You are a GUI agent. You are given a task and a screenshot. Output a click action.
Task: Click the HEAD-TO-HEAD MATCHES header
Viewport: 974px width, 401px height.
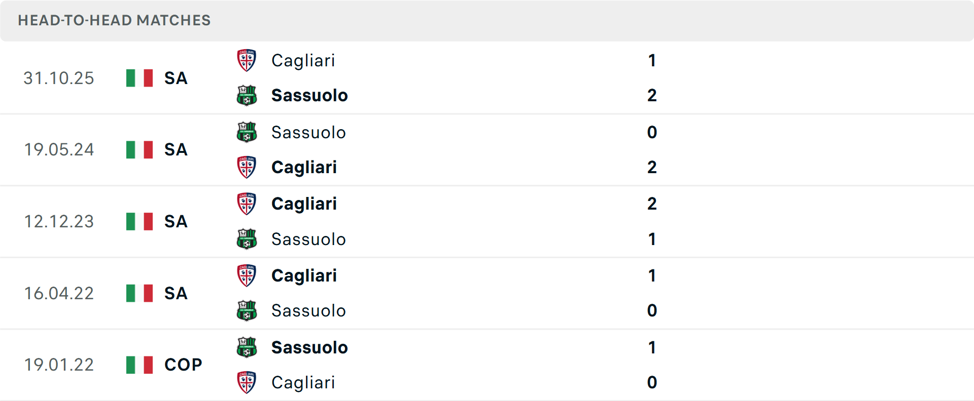point(114,21)
